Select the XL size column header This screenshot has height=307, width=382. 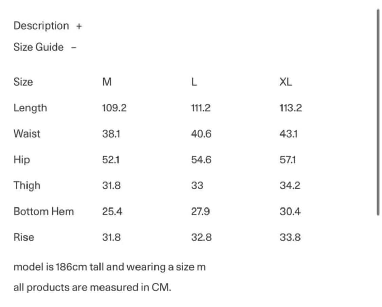coord(286,82)
